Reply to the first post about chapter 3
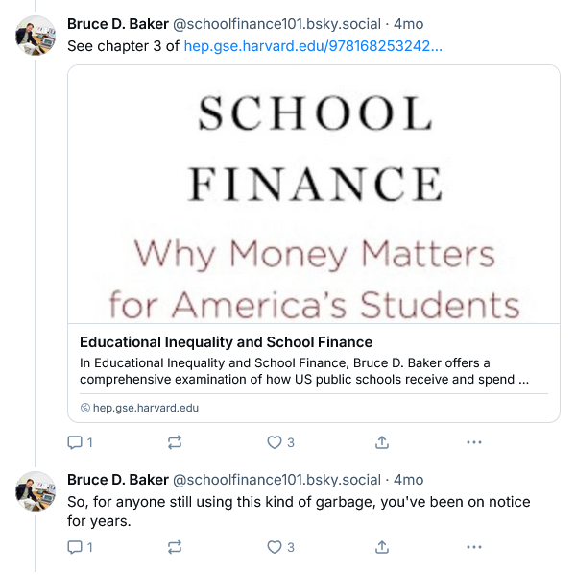This screenshot has height=575, width=576. pyautogui.click(x=76, y=442)
